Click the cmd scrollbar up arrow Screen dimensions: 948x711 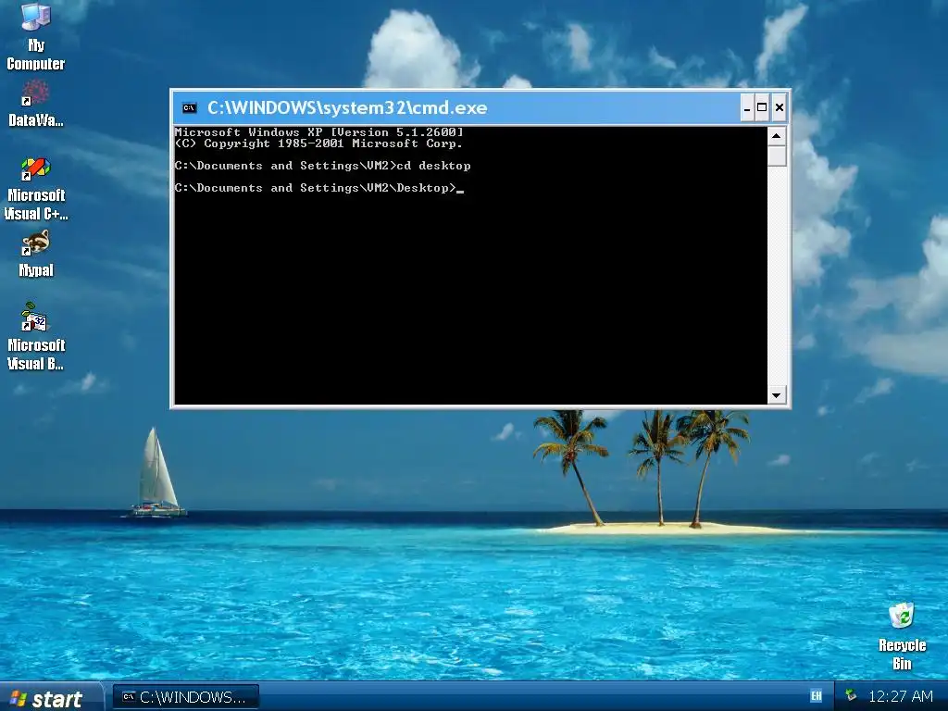777,136
